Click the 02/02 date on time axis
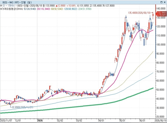This screenshot has width=167, height=123. tap(60, 121)
